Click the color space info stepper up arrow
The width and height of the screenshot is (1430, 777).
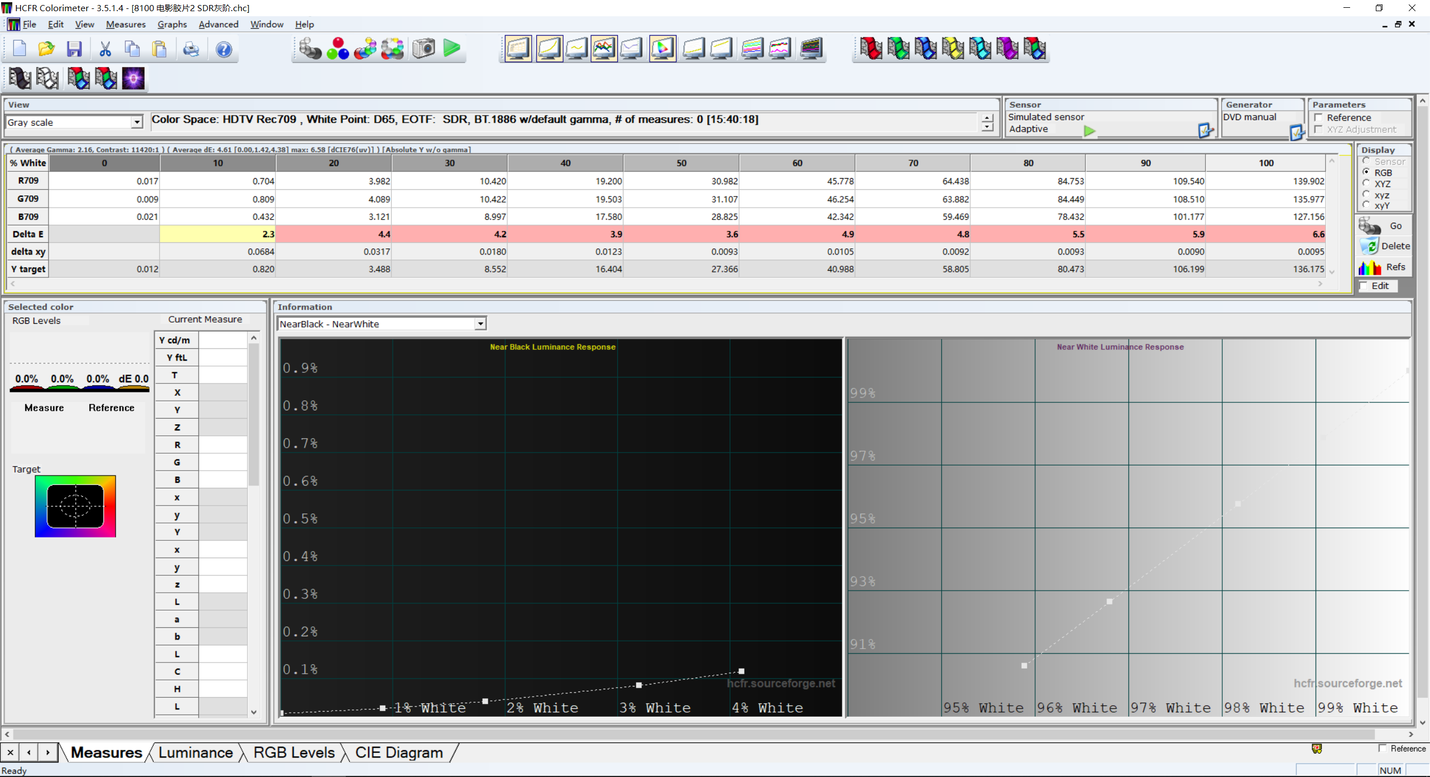[988, 118]
